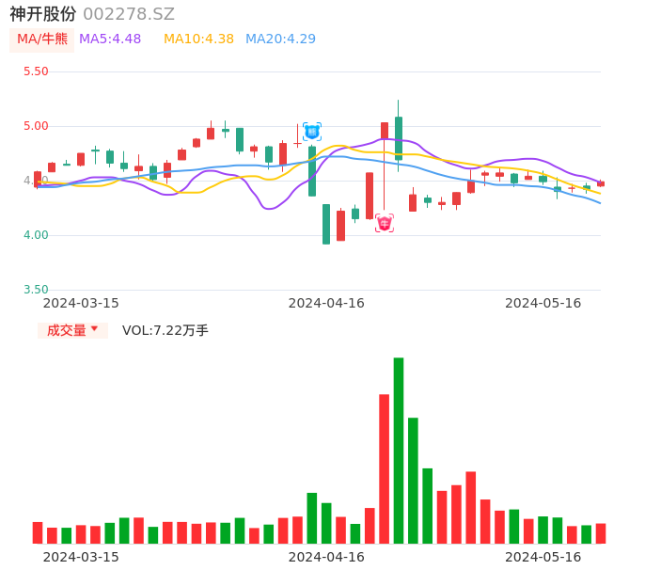Click the stock name 神开股份

pos(43,14)
